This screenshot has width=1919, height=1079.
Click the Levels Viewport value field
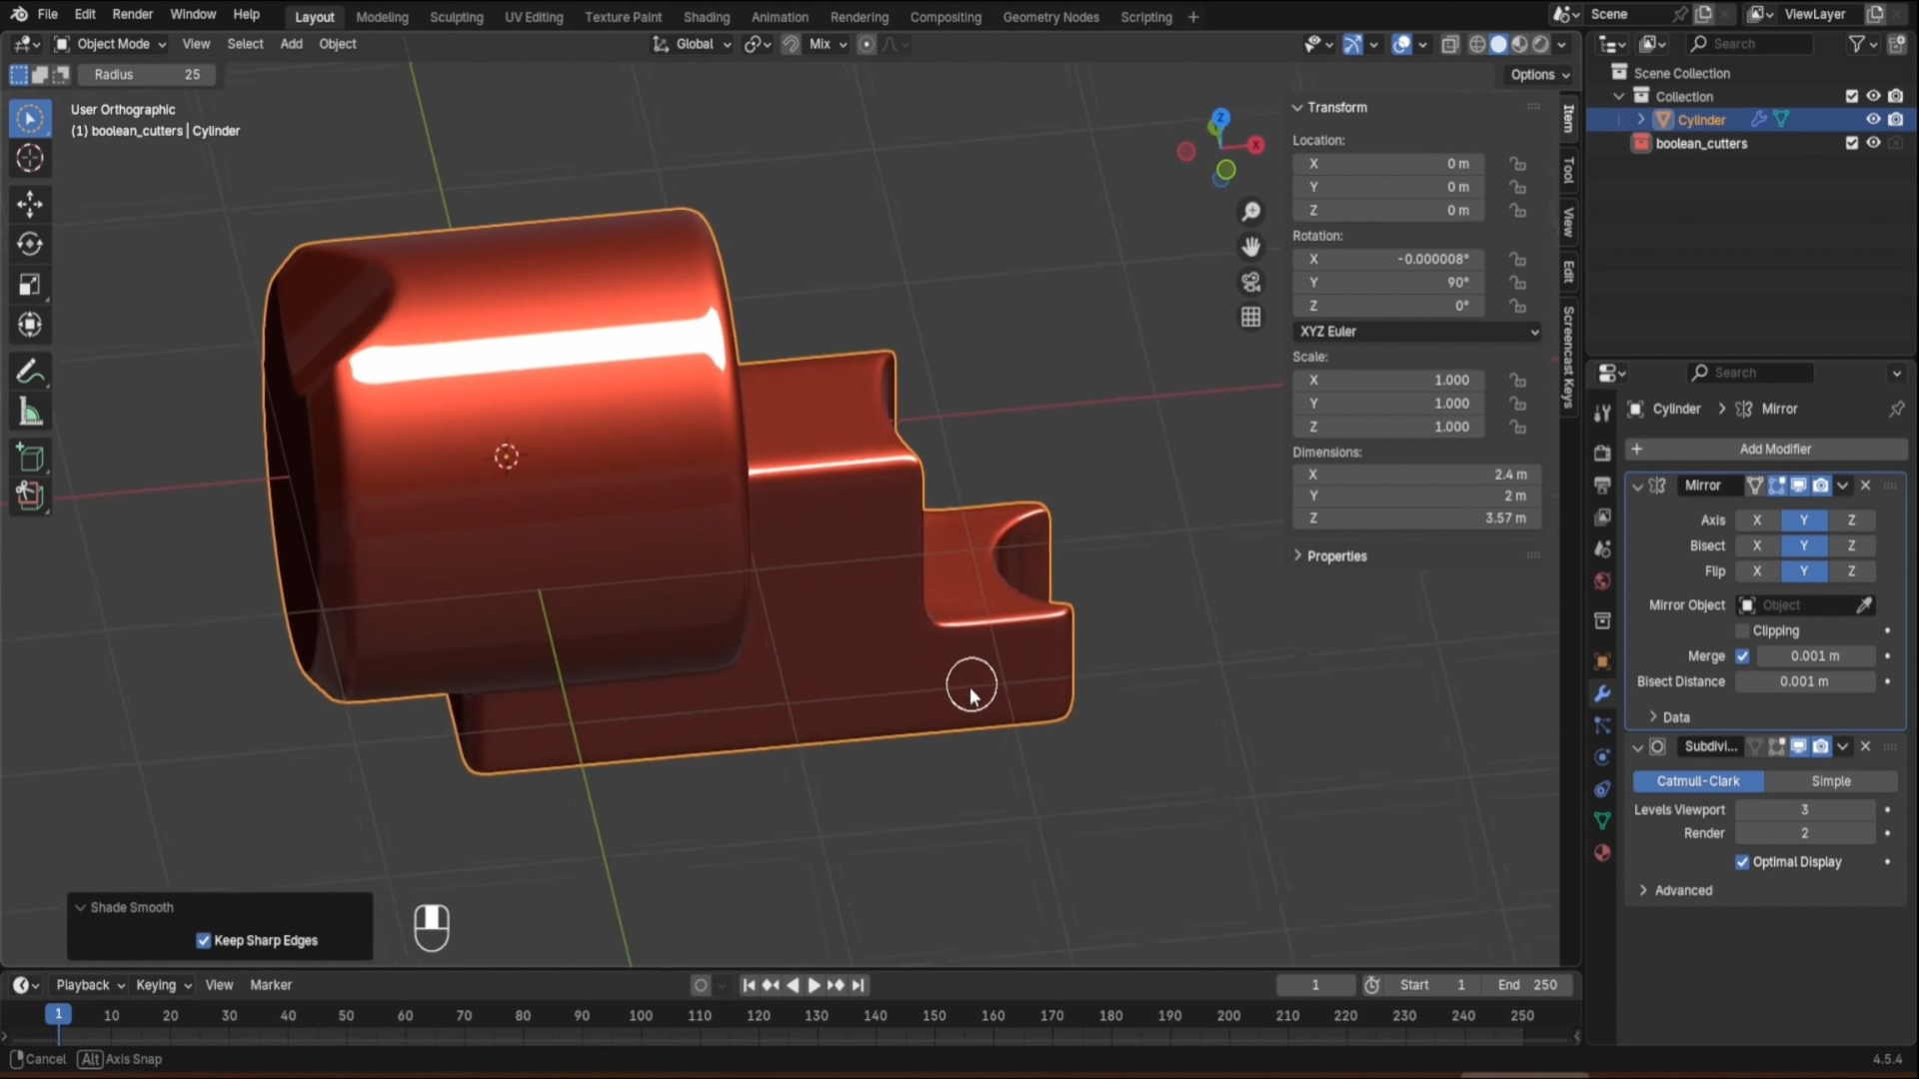1804,809
